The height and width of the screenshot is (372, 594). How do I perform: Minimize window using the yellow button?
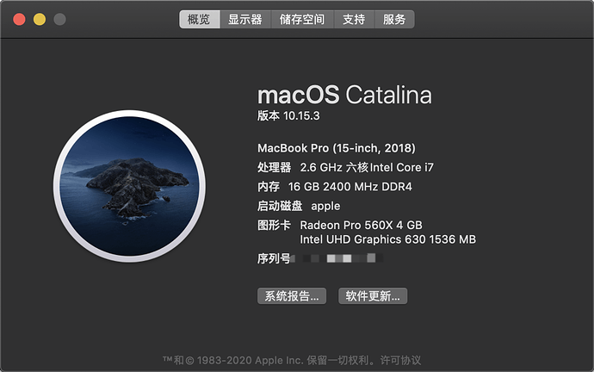pyautogui.click(x=40, y=19)
